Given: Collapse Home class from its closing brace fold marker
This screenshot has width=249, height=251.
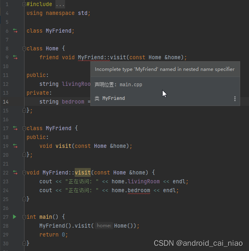Looking at the screenshot, I should coord(24,110).
